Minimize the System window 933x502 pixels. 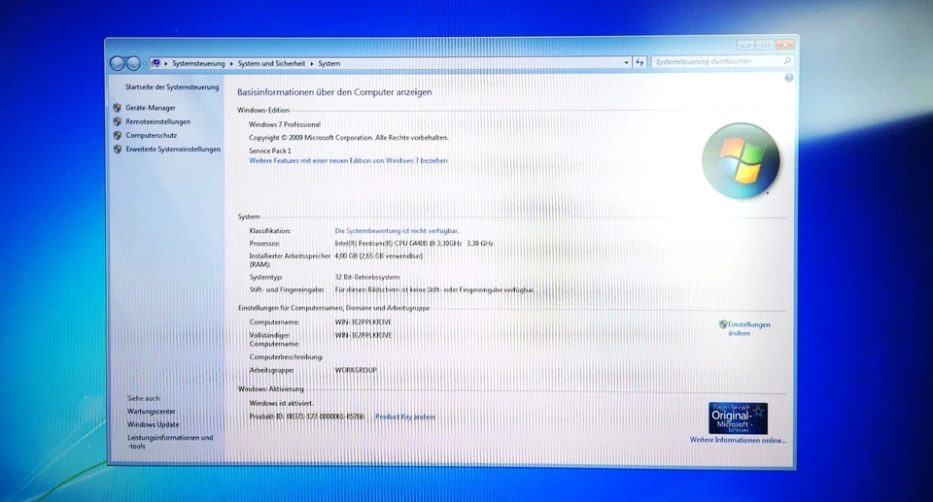(745, 45)
